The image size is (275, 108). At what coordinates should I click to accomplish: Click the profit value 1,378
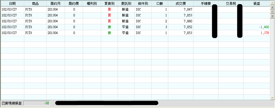point(265,33)
